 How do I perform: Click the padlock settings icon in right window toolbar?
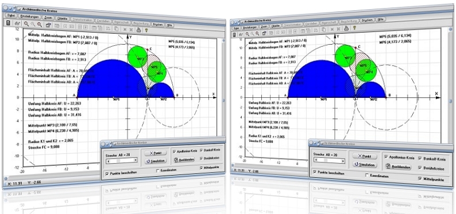(264, 33)
